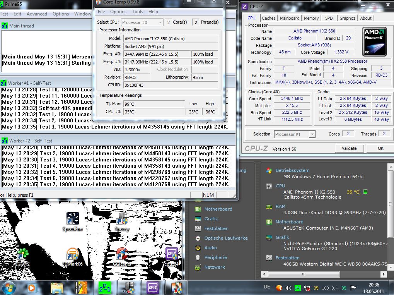Open Optische Laufwerke in Speccy's sidebar

[x=226, y=238]
